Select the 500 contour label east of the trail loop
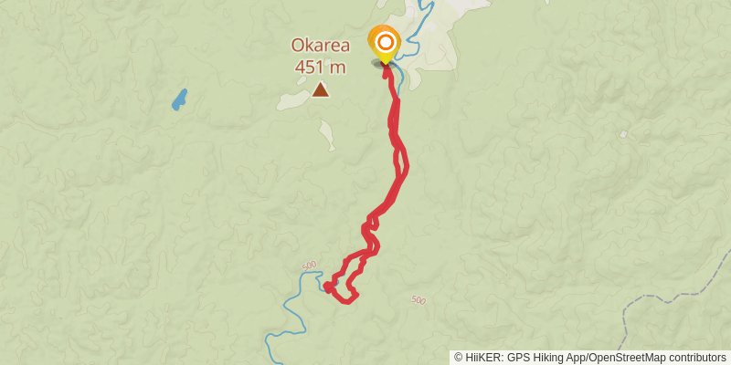The height and width of the screenshot is (365, 731). [418, 300]
